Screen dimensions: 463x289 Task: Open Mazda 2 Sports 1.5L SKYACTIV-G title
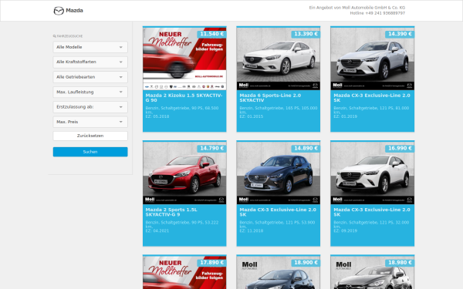(171, 212)
